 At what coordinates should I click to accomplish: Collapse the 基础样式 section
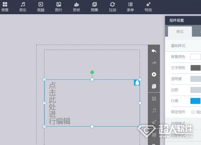click(183, 46)
